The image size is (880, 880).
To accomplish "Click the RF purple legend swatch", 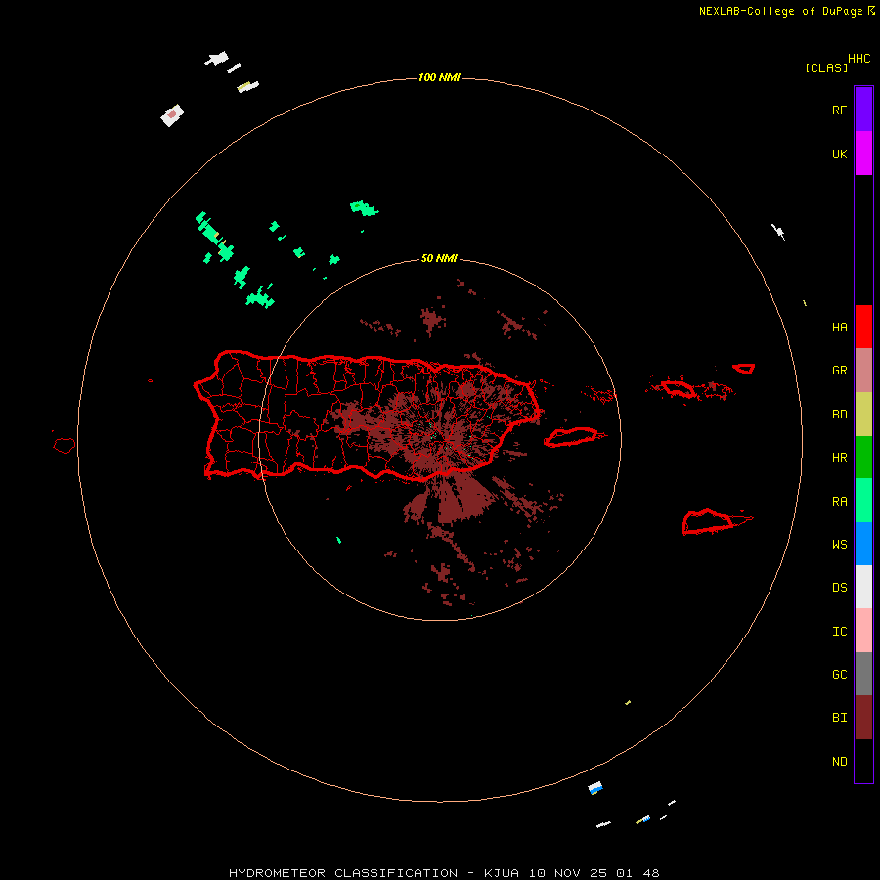I will coord(863,110).
